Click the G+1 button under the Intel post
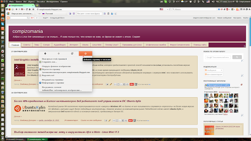 (132, 84)
